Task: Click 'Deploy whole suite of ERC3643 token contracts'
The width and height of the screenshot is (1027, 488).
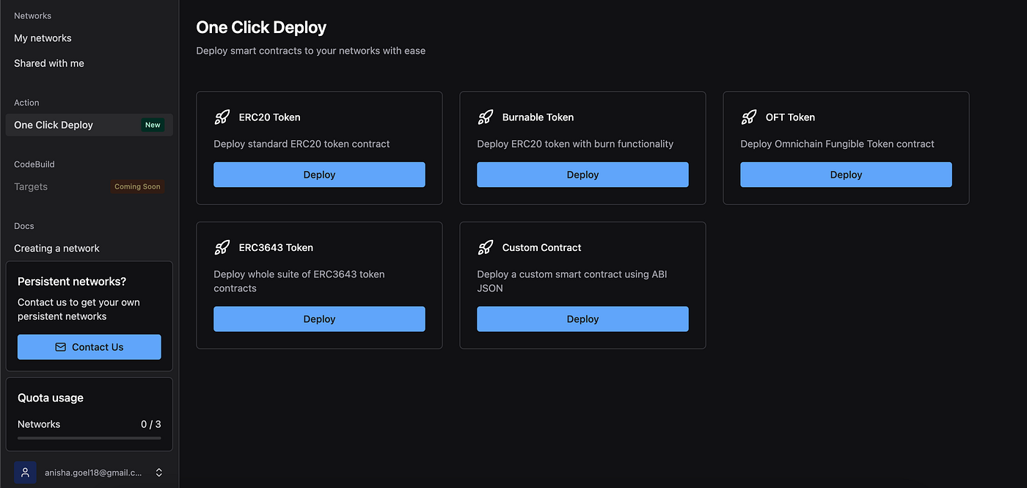Action: pos(299,281)
